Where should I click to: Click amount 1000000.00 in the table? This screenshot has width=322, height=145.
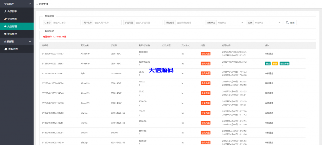tap(144, 62)
